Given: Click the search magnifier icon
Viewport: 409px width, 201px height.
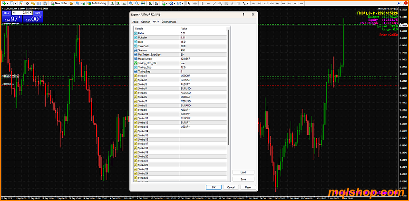Looking at the screenshot, I should click(x=399, y=3).
